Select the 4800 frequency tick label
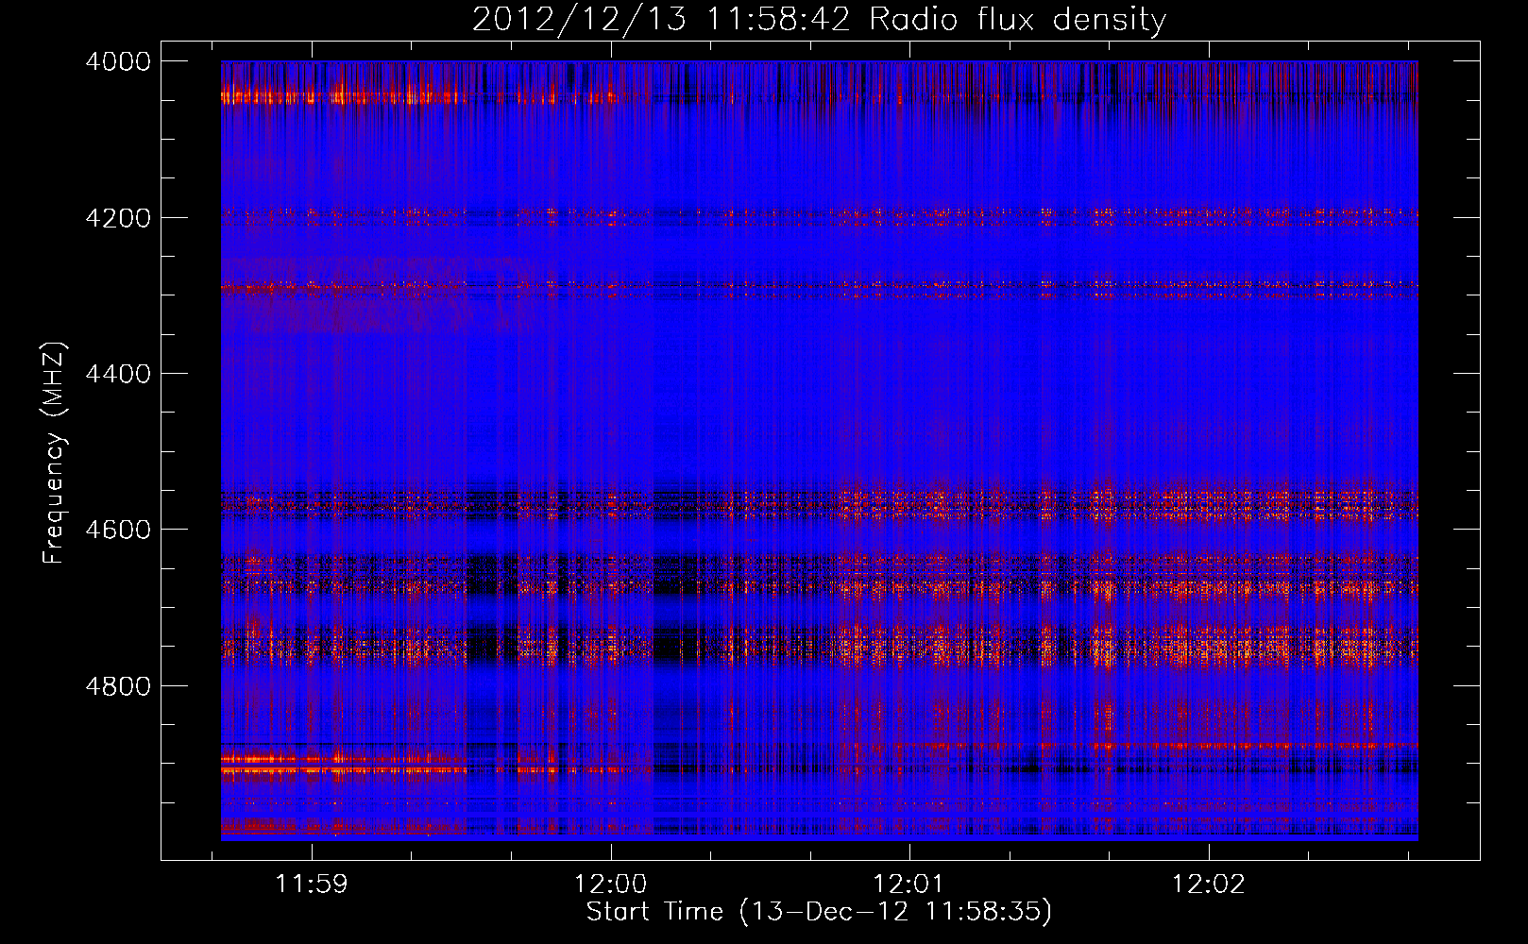 [118, 685]
